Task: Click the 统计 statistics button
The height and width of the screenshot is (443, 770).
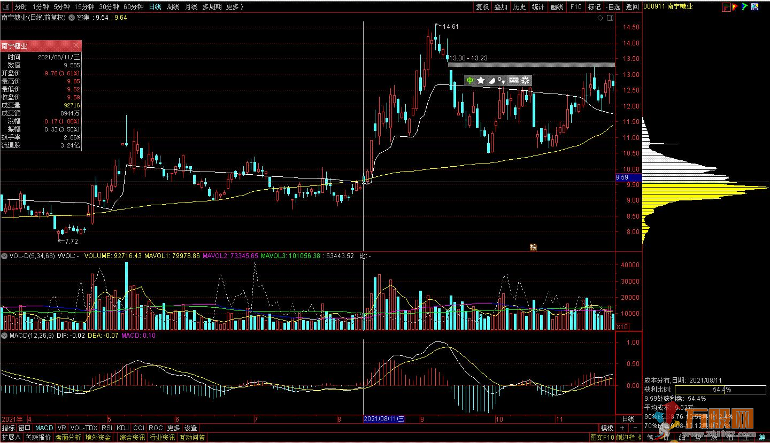Action: (538, 6)
